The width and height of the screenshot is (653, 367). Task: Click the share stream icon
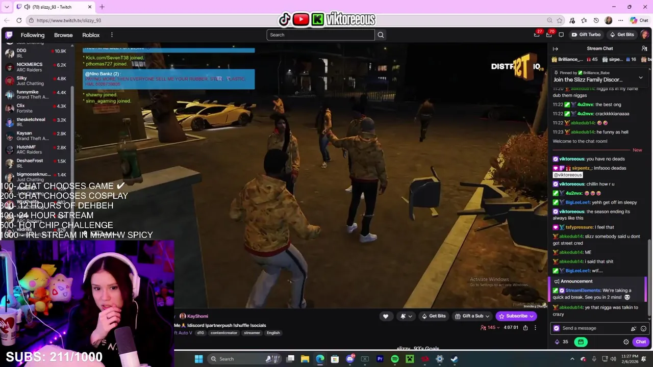click(x=525, y=328)
